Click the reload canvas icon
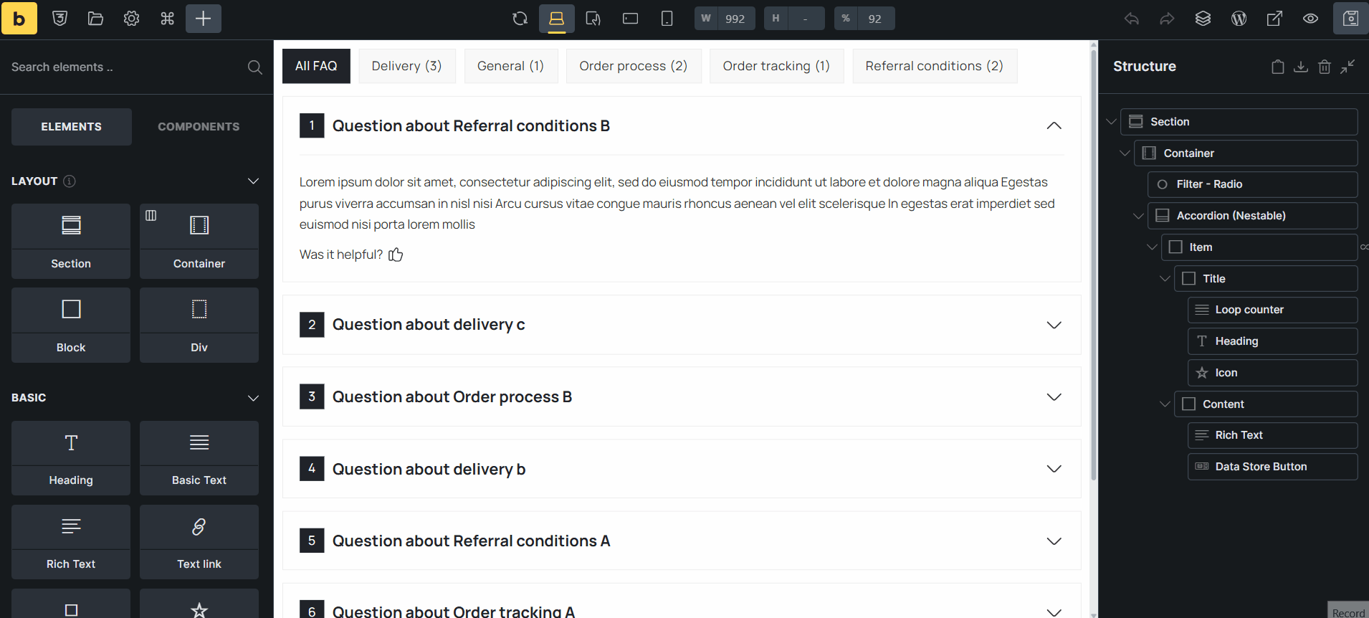Viewport: 1369px width, 618px height. click(x=520, y=19)
